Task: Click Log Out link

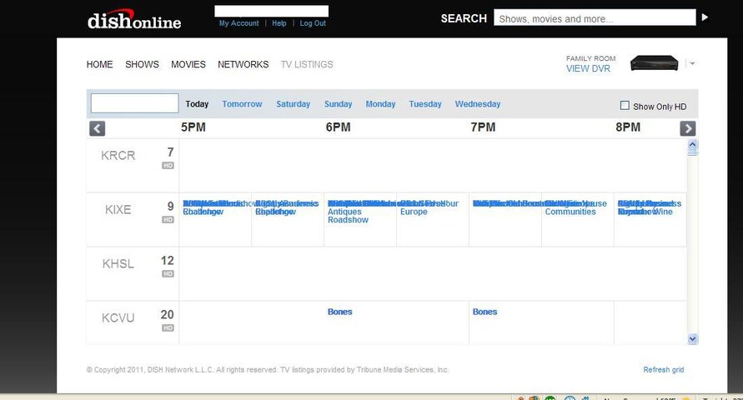Action: pyautogui.click(x=313, y=23)
